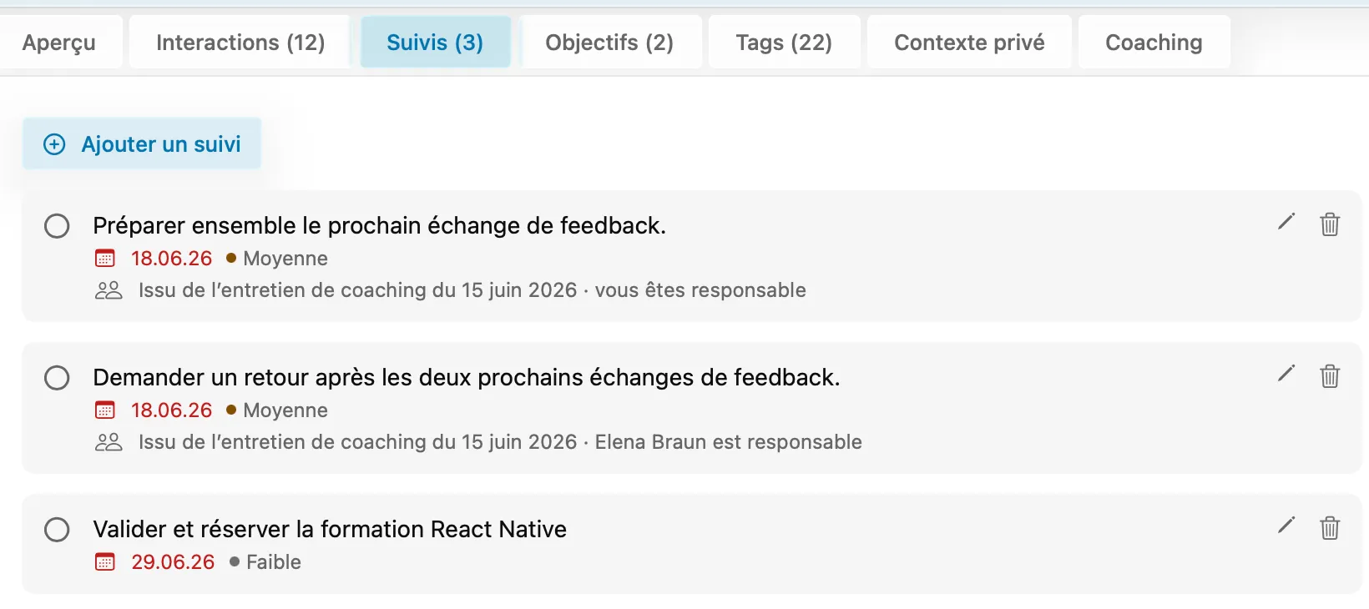Go to the Contexte privé tab
The image size is (1369, 609).
coord(969,43)
